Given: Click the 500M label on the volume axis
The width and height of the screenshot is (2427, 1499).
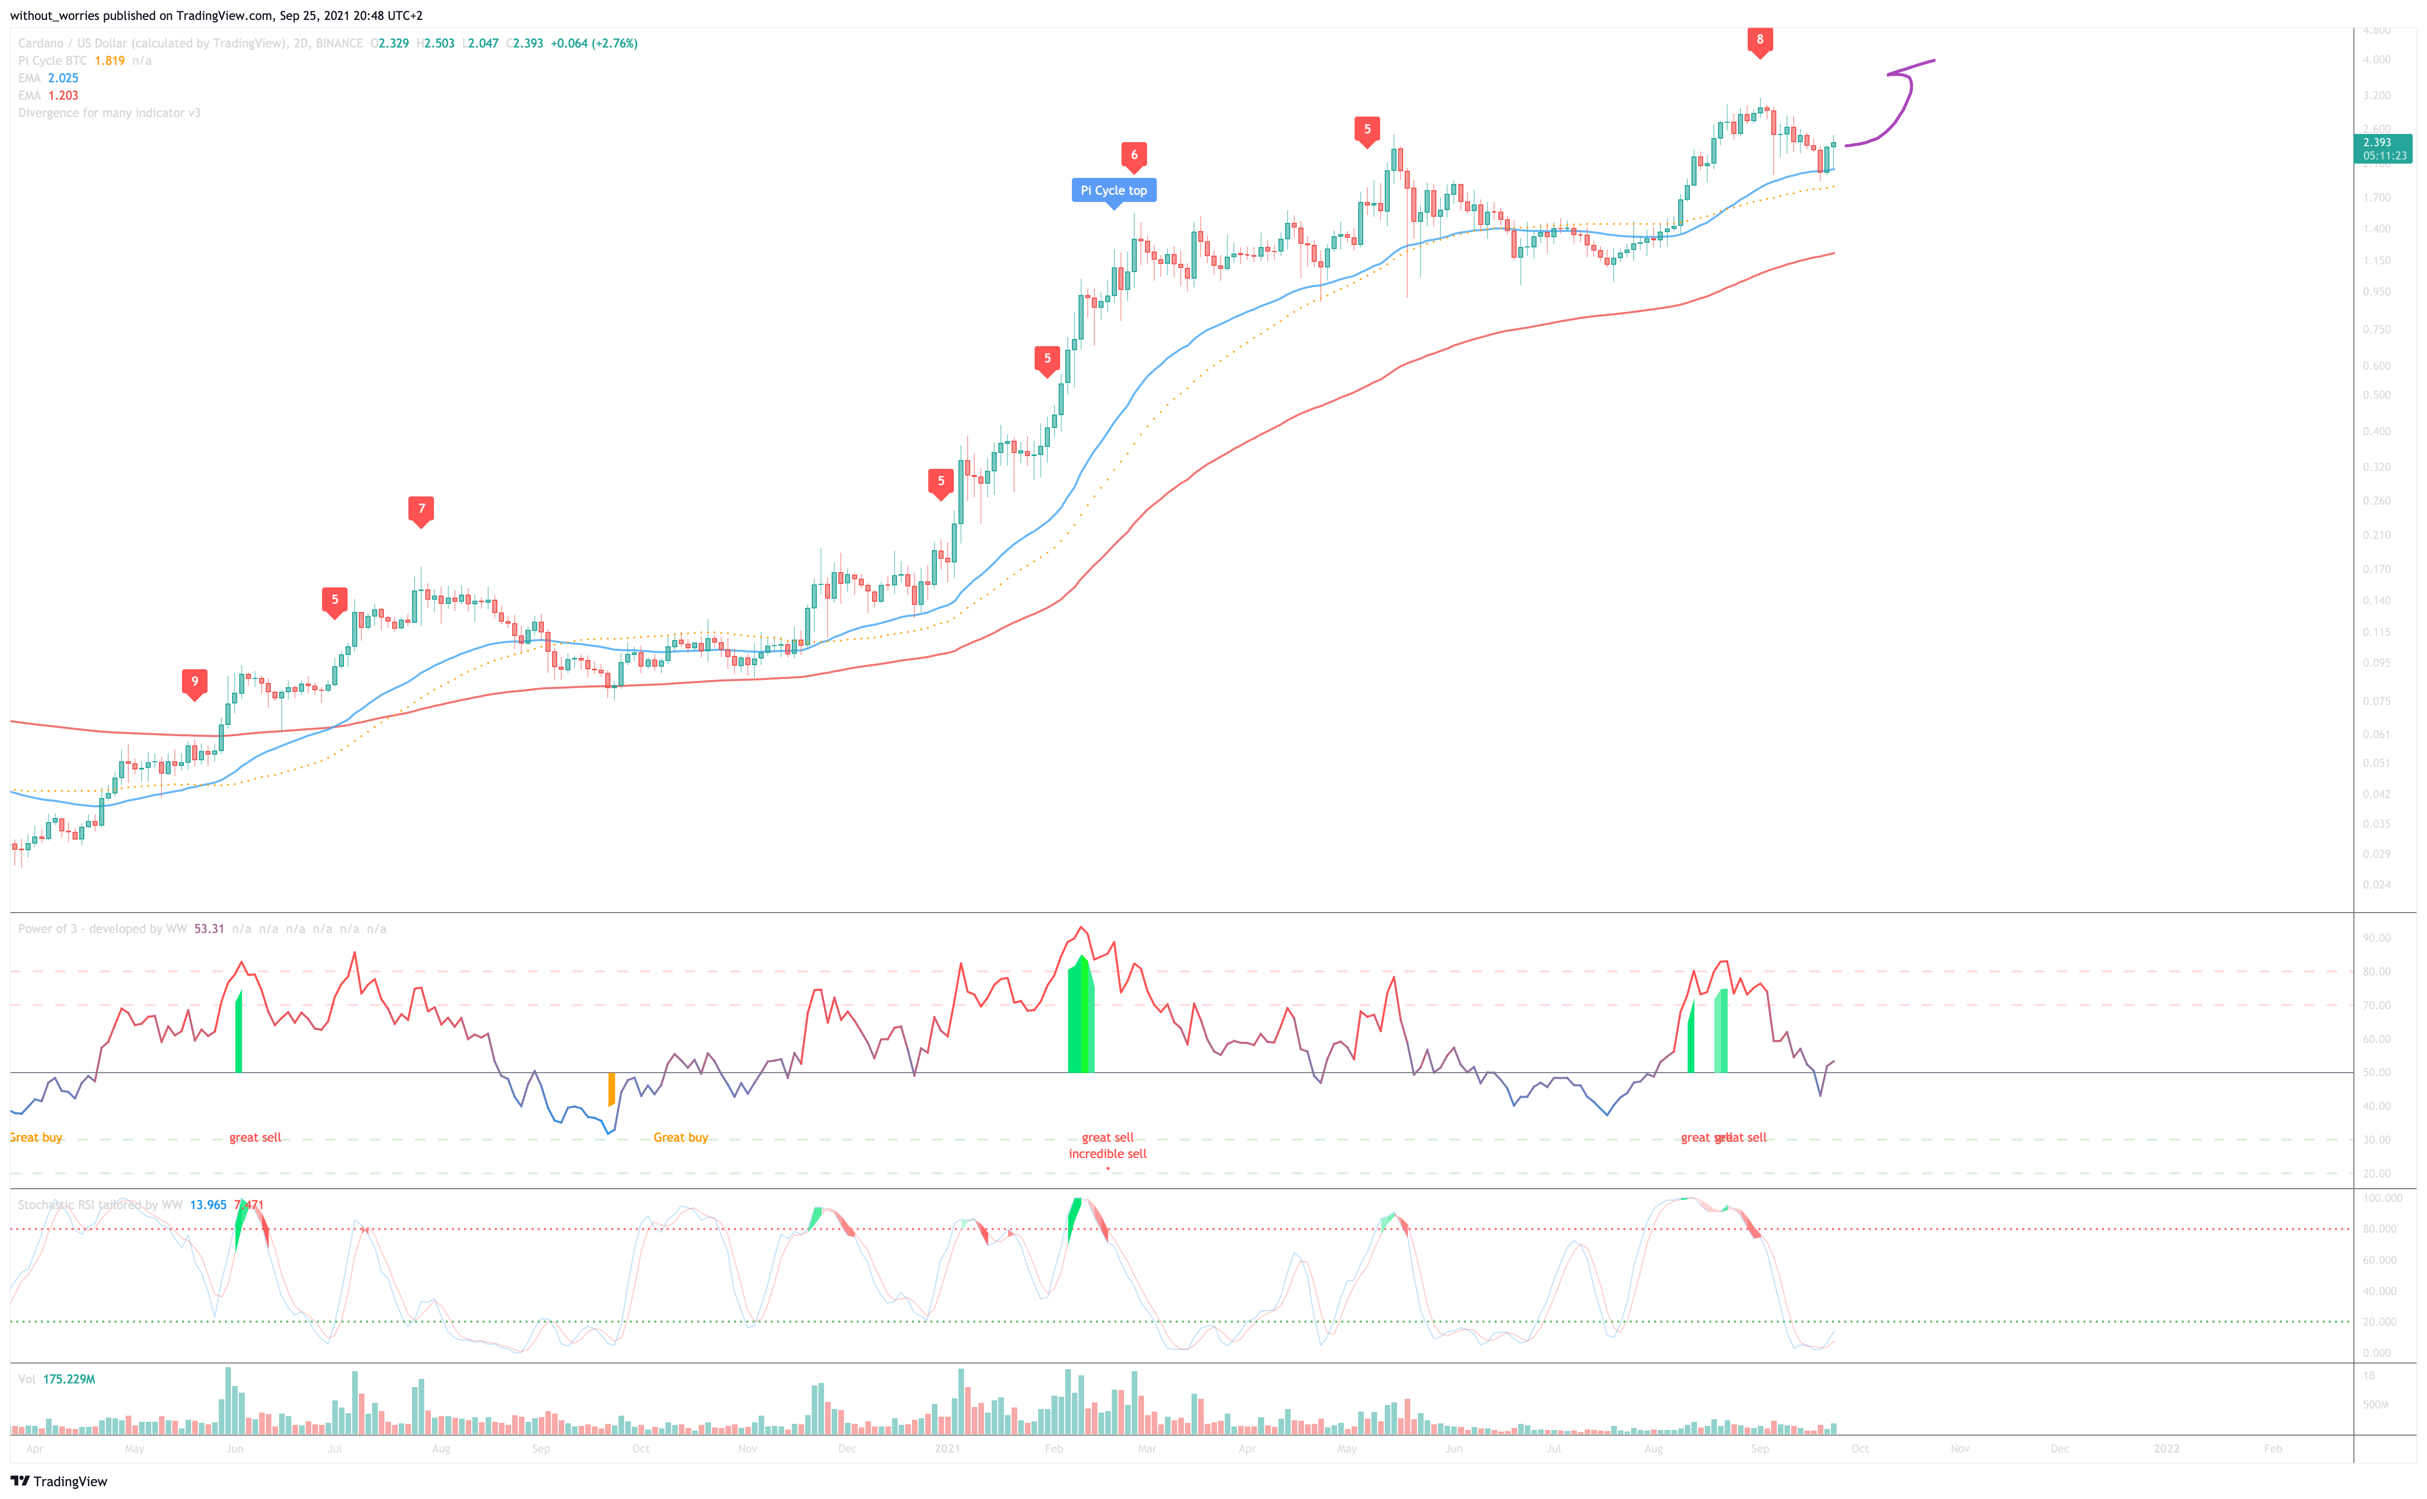Looking at the screenshot, I should click(2375, 1406).
